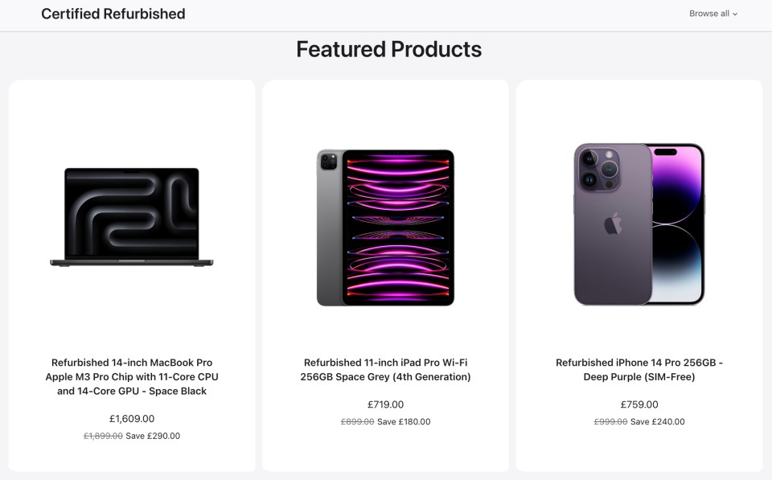
Task: Click the Apple logo on the iPhone back
Action: pyautogui.click(x=613, y=224)
